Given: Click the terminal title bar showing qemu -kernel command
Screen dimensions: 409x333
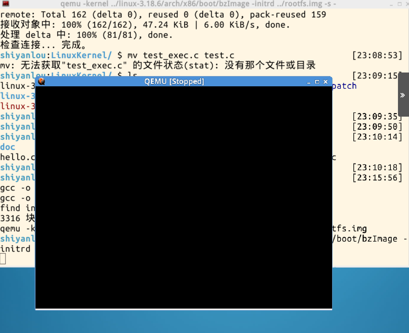Looking at the screenshot, I should pyautogui.click(x=198, y=4).
